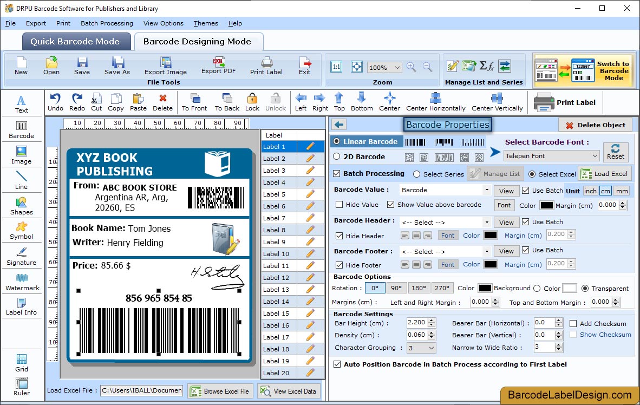The image size is (640, 405).
Task: Select the 2D Barcode option
Action: (336, 156)
